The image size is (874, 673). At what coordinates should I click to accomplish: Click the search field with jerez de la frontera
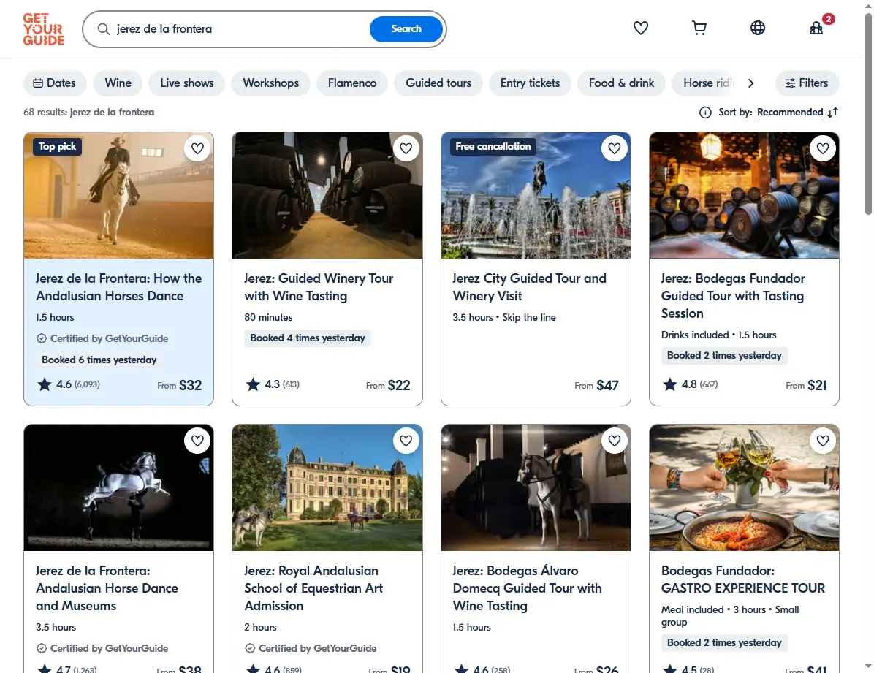[x=240, y=29]
